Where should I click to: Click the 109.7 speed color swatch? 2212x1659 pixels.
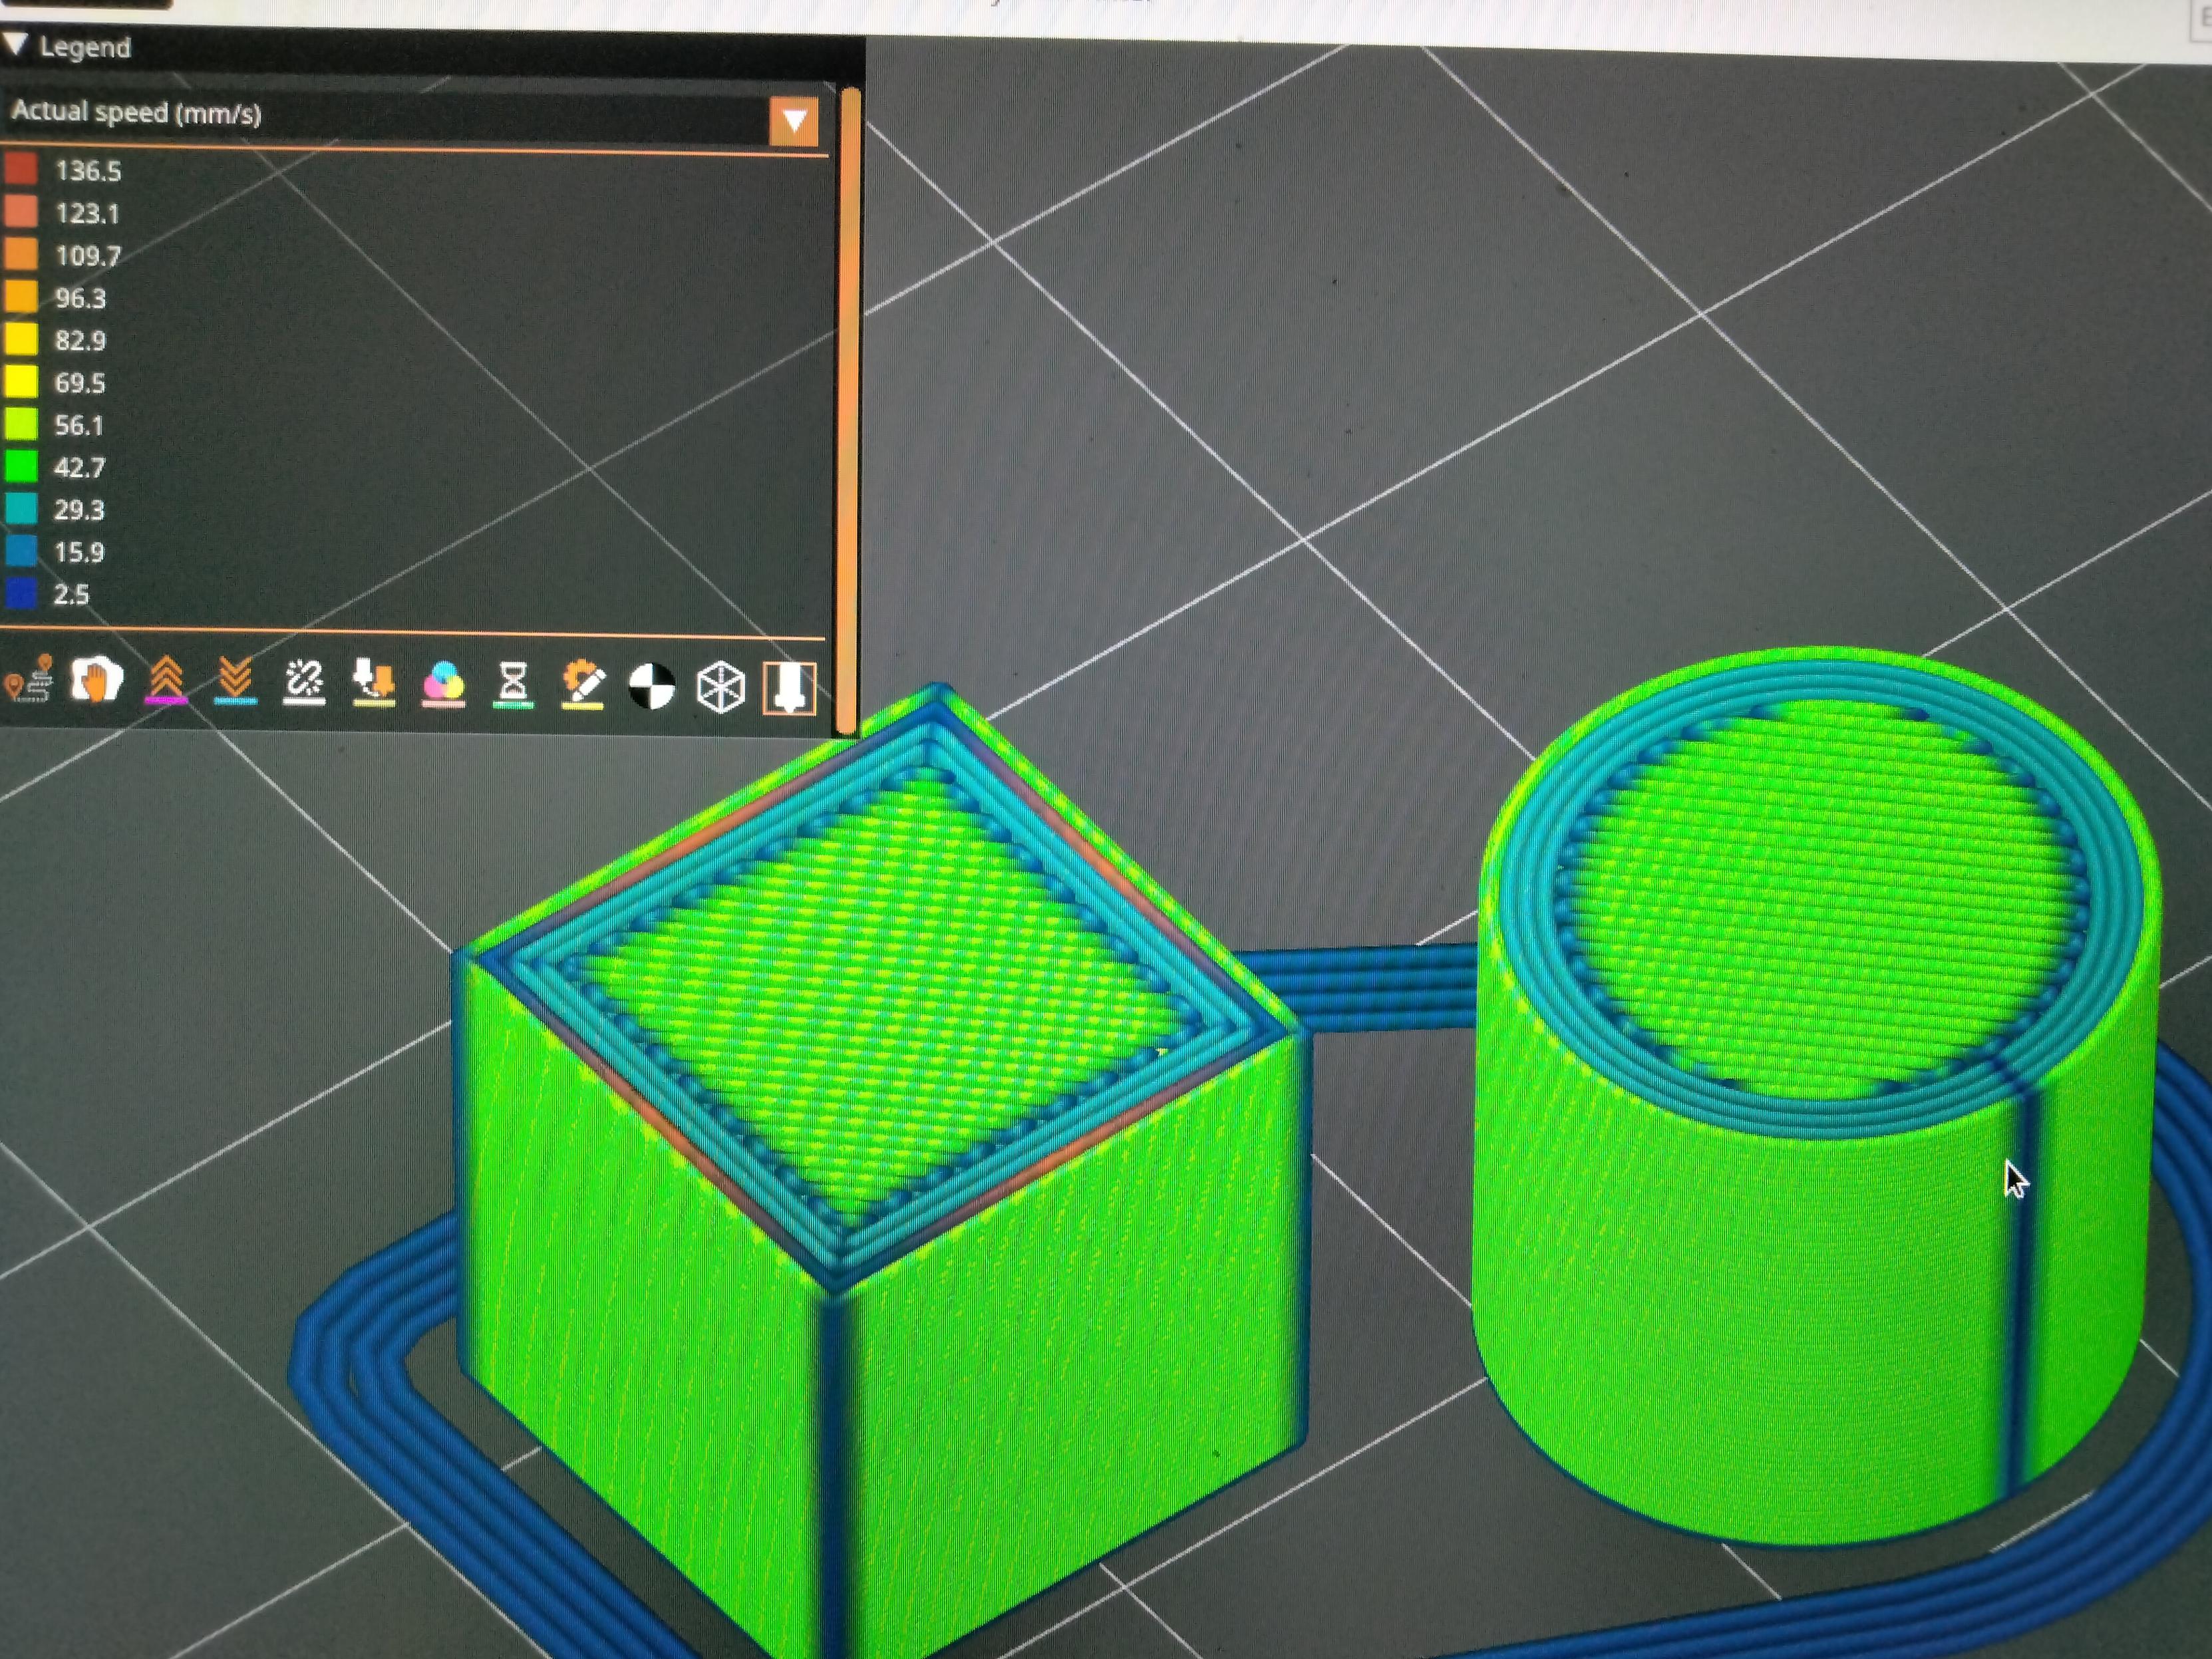(x=21, y=253)
